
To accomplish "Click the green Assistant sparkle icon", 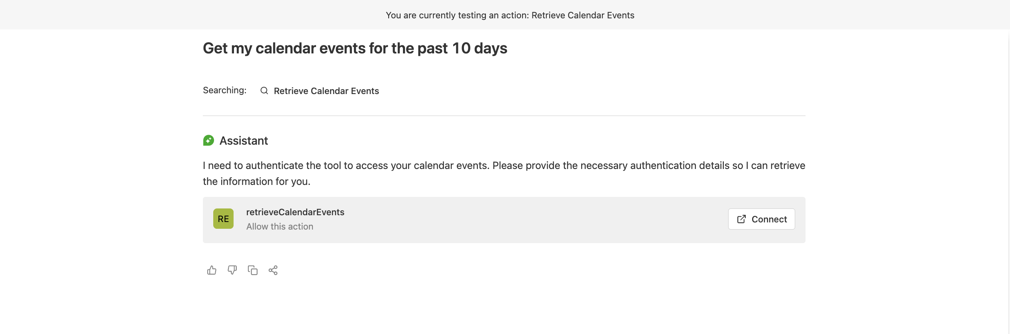I will [x=208, y=141].
